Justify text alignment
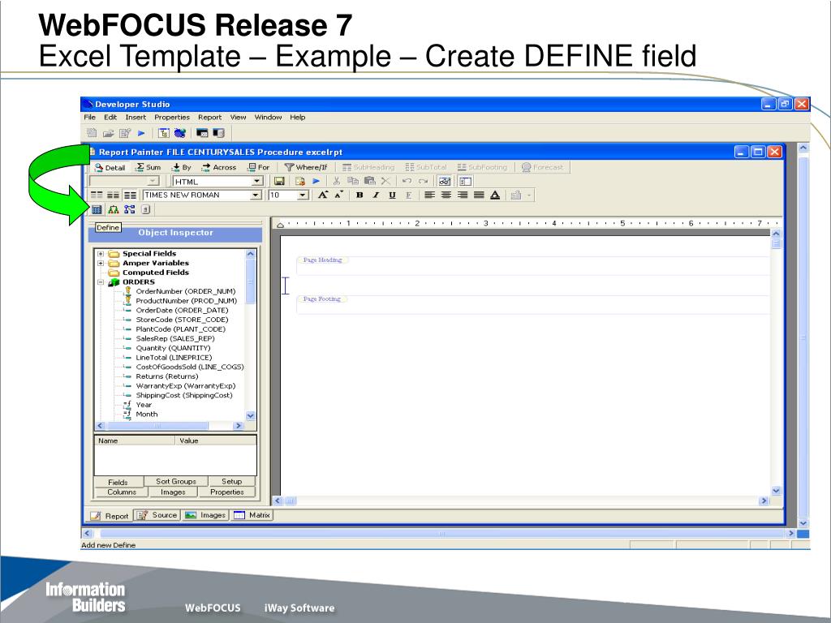831x623 pixels. point(479,195)
